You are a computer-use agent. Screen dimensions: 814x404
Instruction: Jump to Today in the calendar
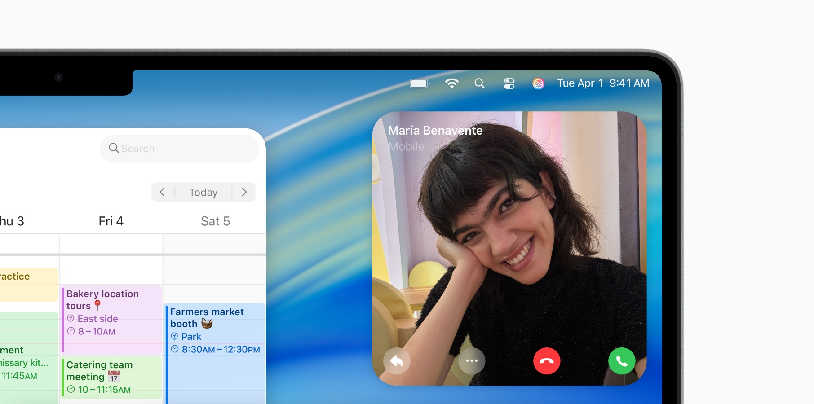(x=203, y=192)
